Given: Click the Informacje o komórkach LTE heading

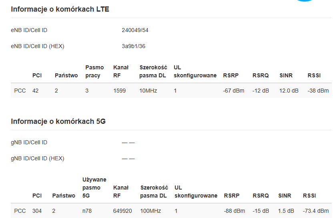Looking at the screenshot, I should tap(60, 9).
